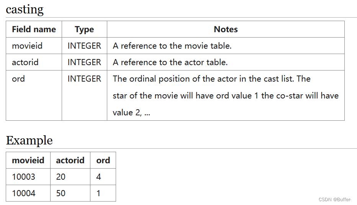Click the ord header in Example table

[x=103, y=160]
